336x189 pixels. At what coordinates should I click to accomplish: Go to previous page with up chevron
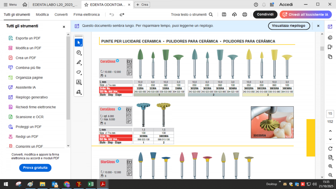(x=330, y=131)
